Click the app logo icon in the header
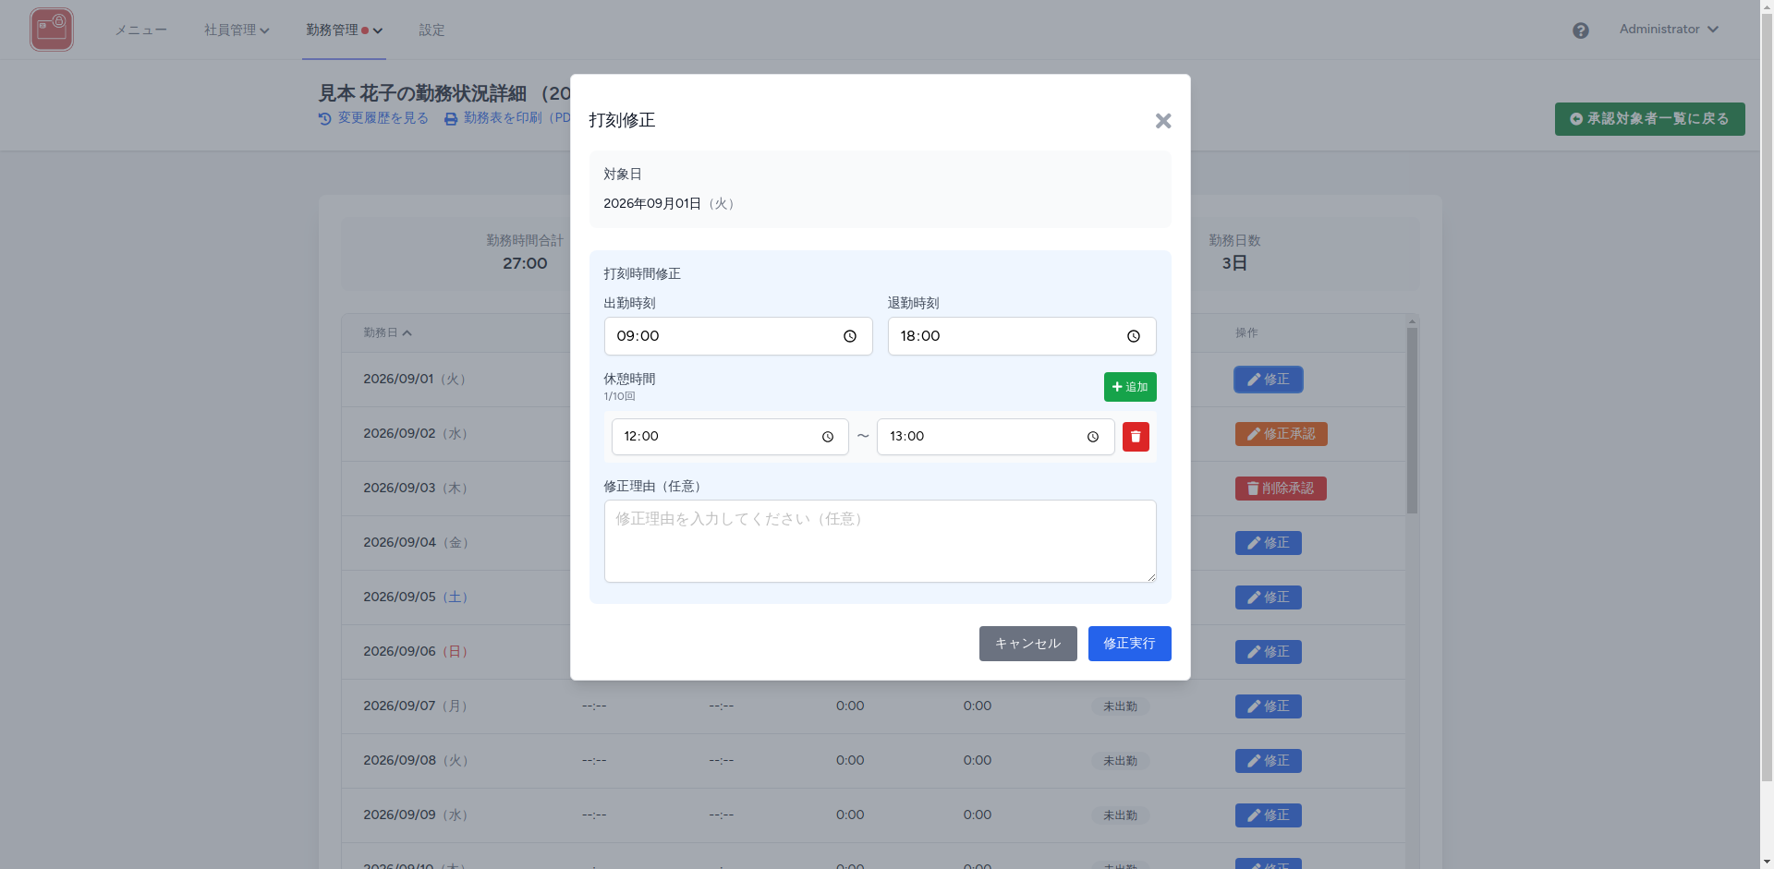Image resolution: width=1774 pixels, height=869 pixels. [x=52, y=30]
